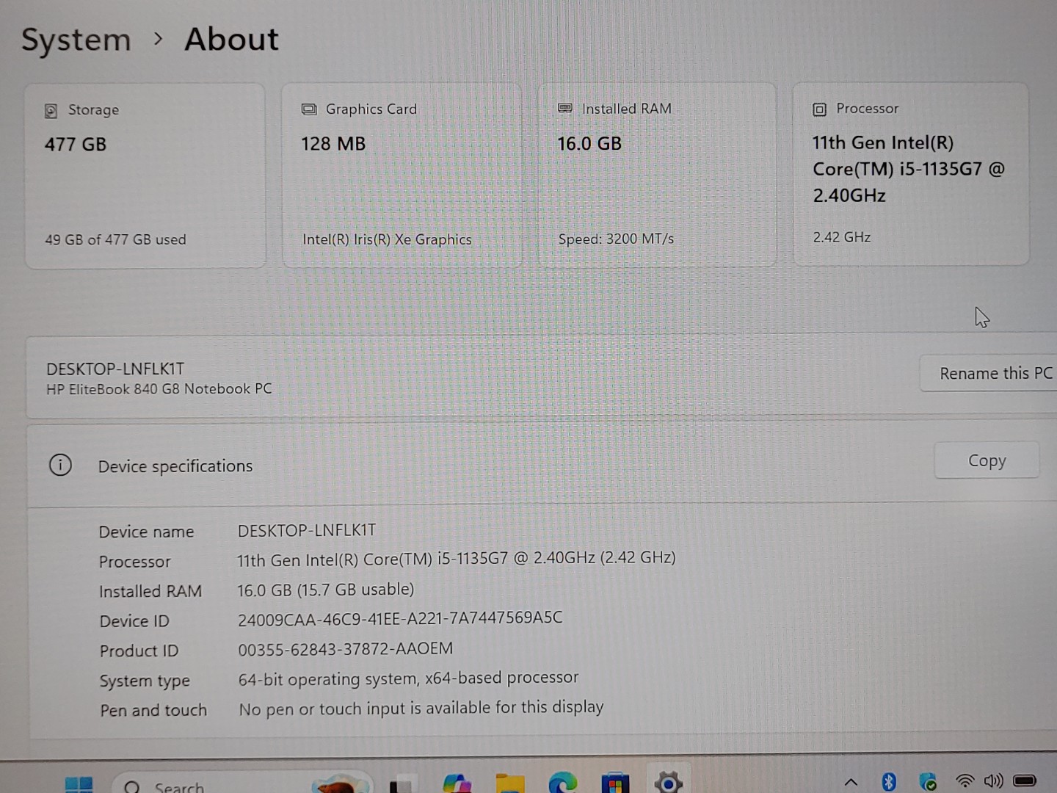Open File Explorer from the taskbar
Image resolution: width=1057 pixels, height=793 pixels.
[x=510, y=784]
